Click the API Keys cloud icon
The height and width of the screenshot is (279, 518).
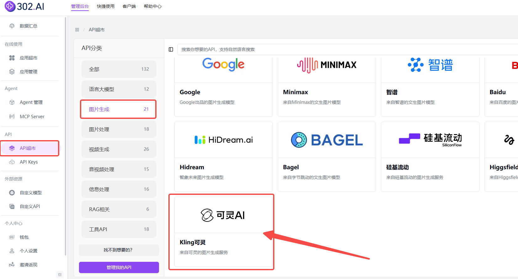12,162
